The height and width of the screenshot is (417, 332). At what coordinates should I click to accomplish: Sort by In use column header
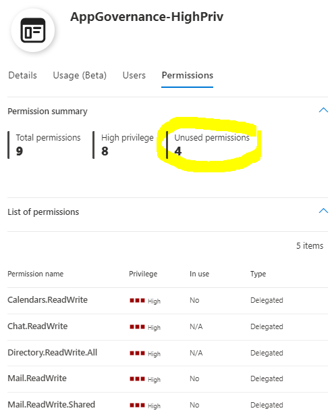pos(199,274)
